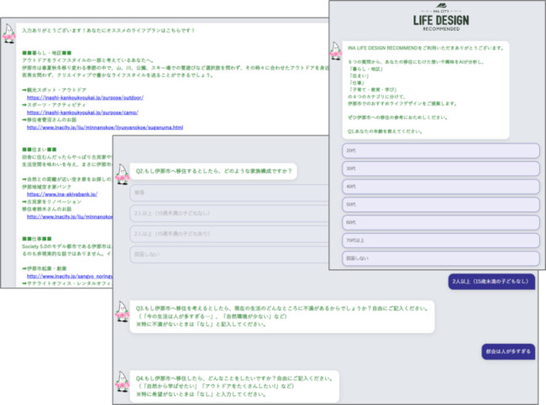Click the mascot avatar beside the Q4 question
This screenshot has width=546, height=405.
[x=123, y=380]
